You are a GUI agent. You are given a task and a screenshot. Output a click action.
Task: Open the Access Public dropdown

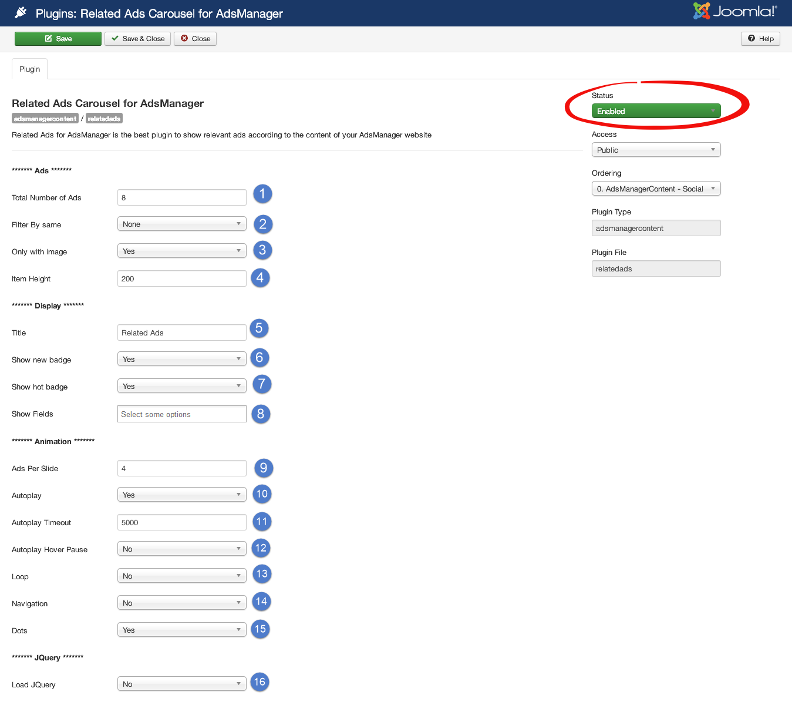[x=656, y=150]
